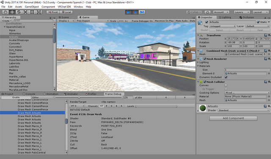271x159 pixels.
Task: Open the Tag dropdown
Action: click(222, 26)
